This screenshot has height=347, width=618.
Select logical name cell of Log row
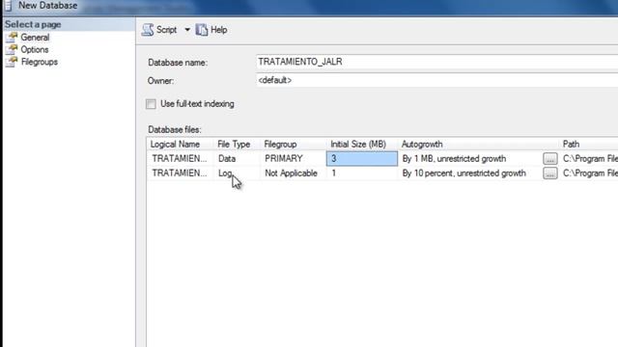[180, 173]
